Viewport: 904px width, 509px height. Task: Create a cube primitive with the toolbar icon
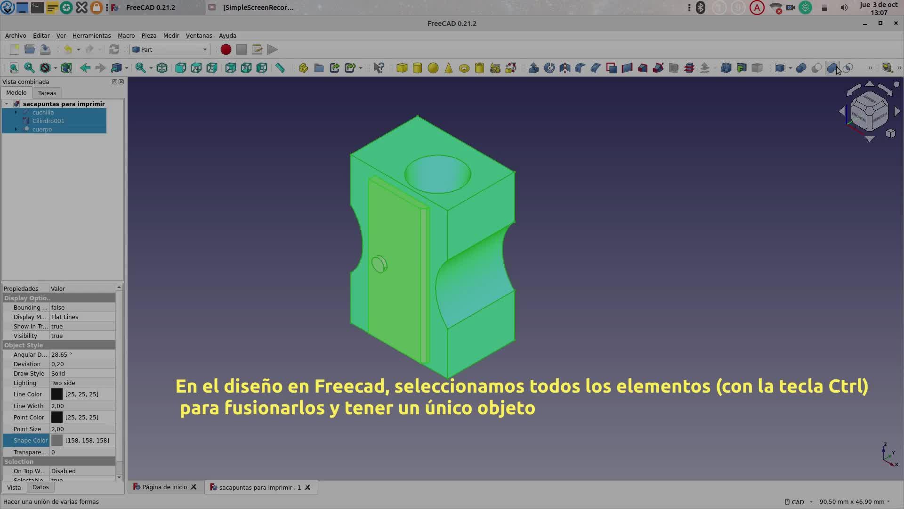tap(402, 68)
